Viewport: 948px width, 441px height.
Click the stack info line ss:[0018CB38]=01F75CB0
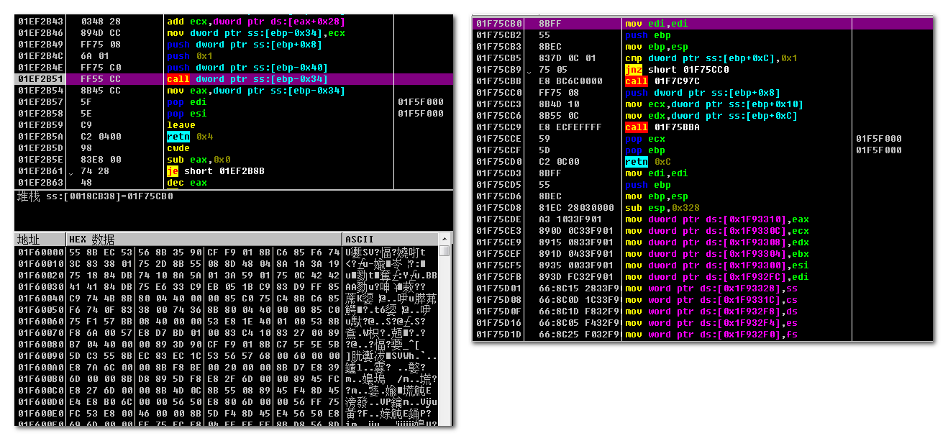click(x=94, y=196)
